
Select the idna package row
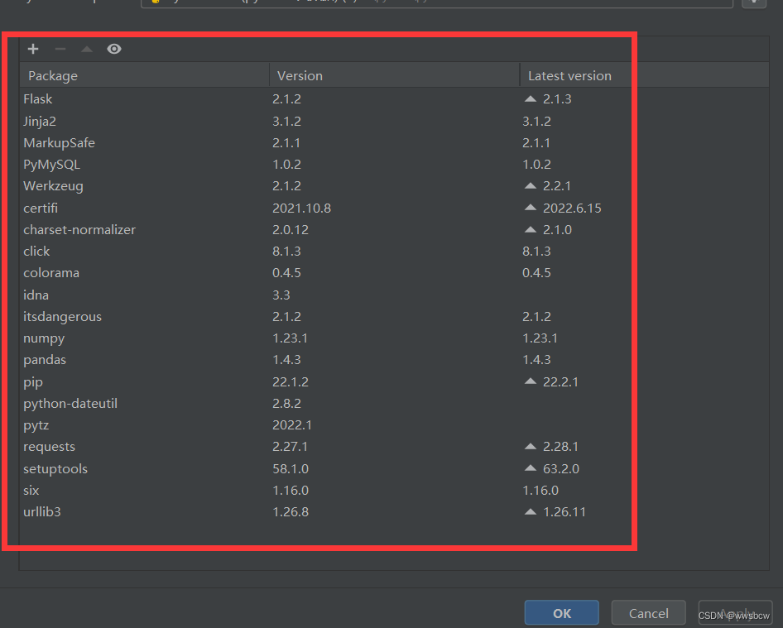pyautogui.click(x=395, y=295)
